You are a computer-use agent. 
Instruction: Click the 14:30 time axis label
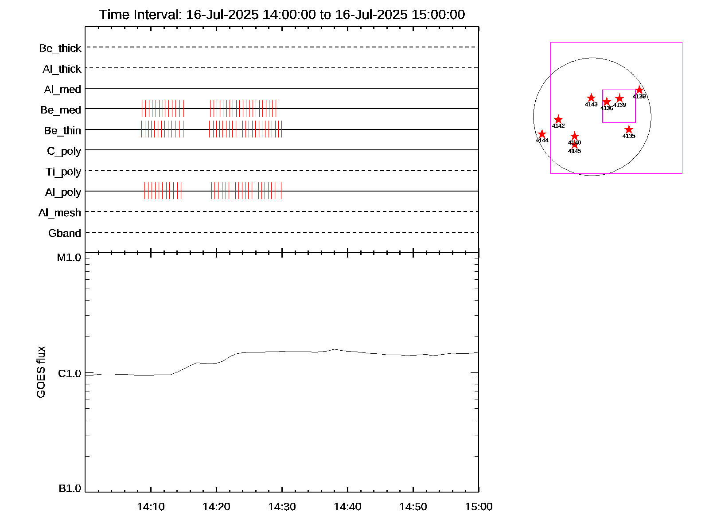282,507
